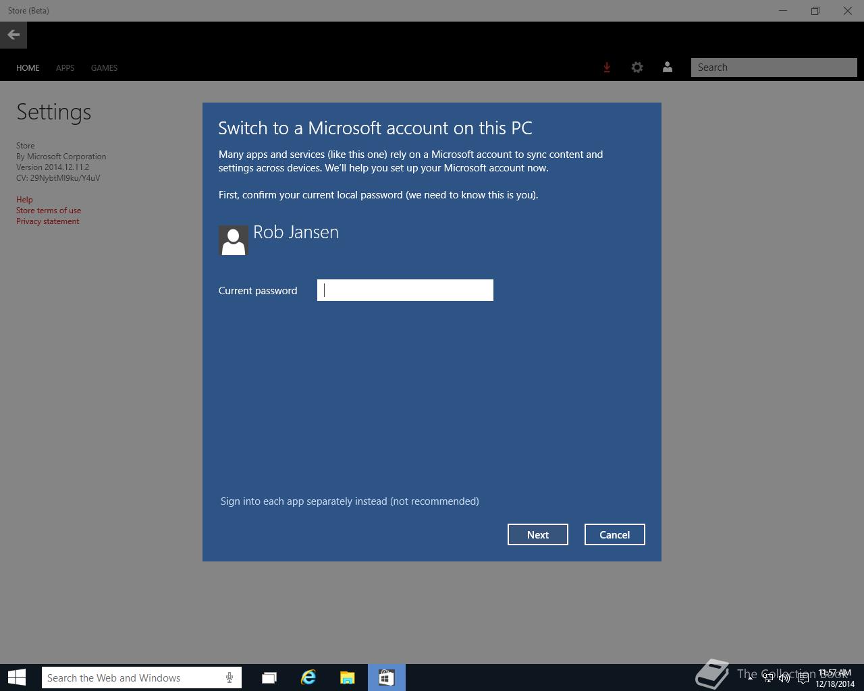Restore down the Store (Beta) window
The image size is (864, 691).
point(815,11)
